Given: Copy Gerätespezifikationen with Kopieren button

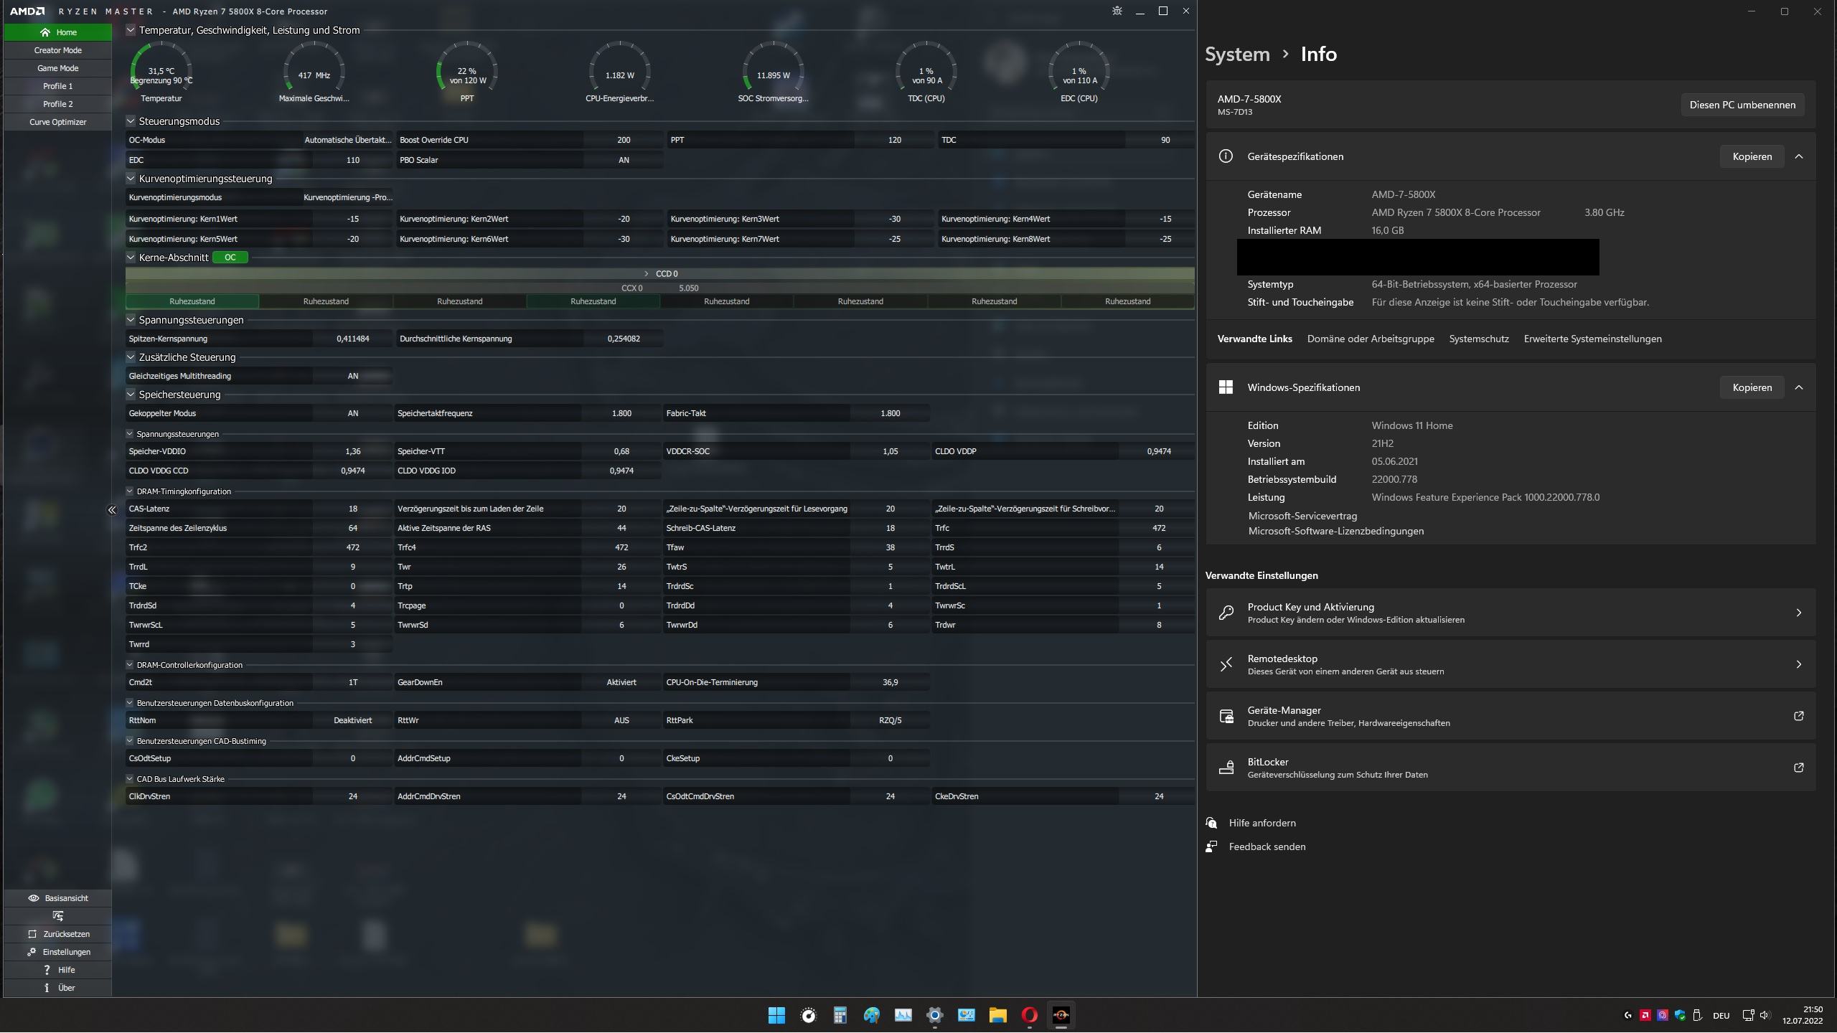Looking at the screenshot, I should click(x=1752, y=156).
